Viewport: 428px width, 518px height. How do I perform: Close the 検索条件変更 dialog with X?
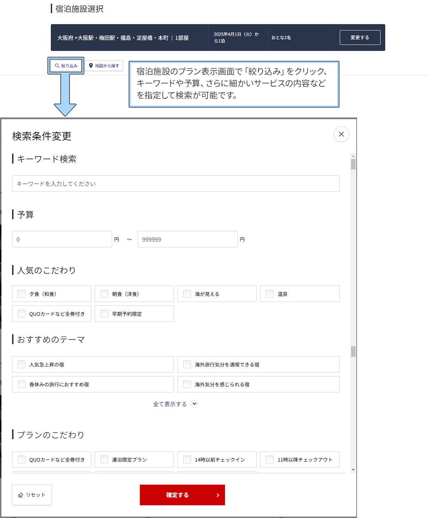(341, 134)
